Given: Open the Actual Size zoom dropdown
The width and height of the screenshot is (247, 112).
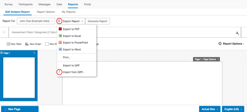Looking at the screenshot, I should pos(210,109).
